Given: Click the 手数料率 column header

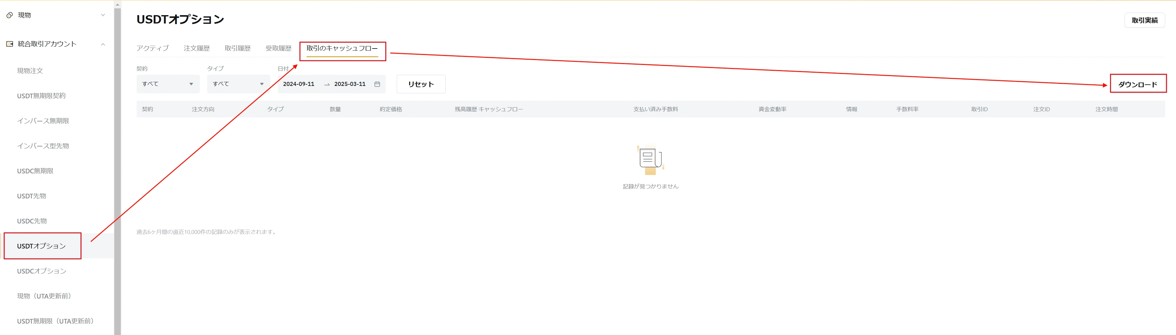Looking at the screenshot, I should click(x=907, y=109).
